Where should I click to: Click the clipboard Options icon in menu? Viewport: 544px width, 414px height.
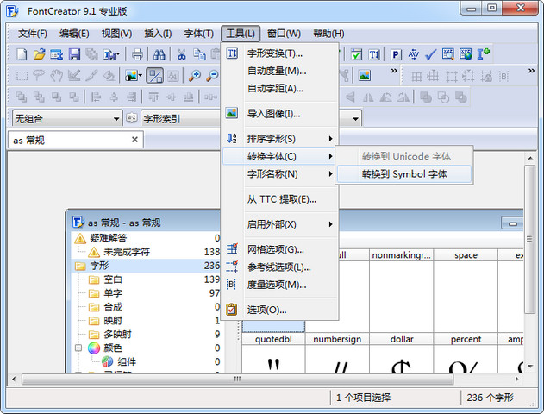232,309
